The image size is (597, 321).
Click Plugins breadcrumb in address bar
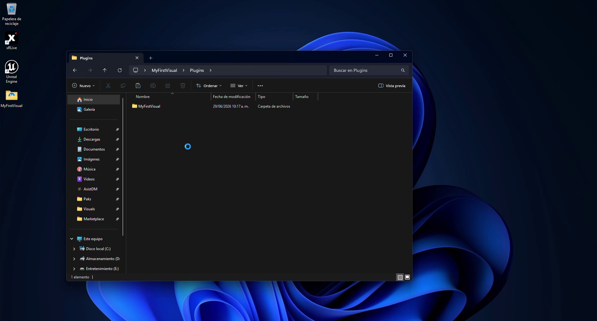click(x=197, y=70)
